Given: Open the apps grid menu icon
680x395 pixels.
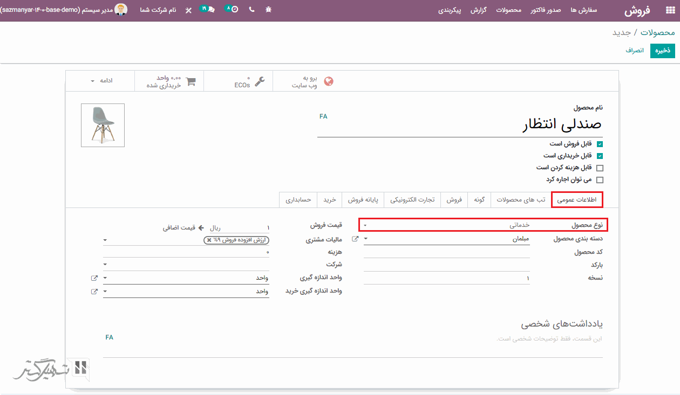Looking at the screenshot, I should click(670, 10).
